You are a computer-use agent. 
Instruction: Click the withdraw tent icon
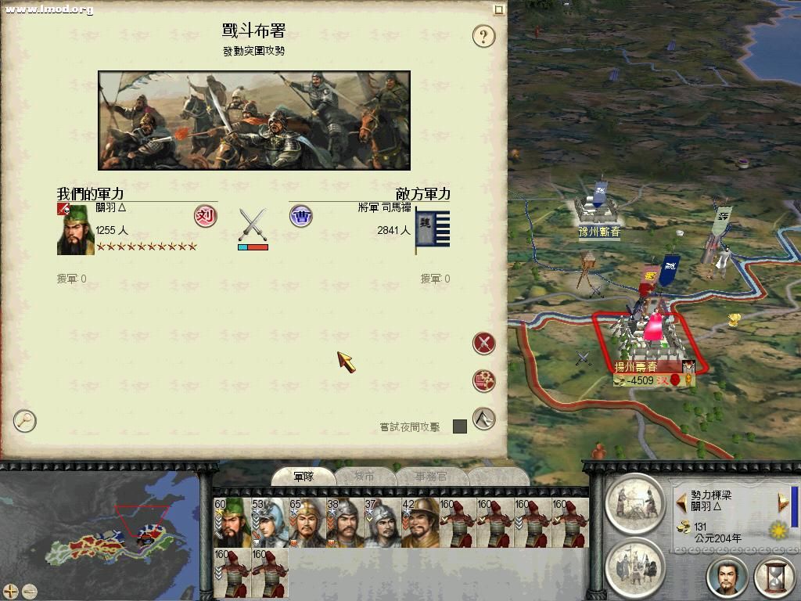(x=483, y=419)
